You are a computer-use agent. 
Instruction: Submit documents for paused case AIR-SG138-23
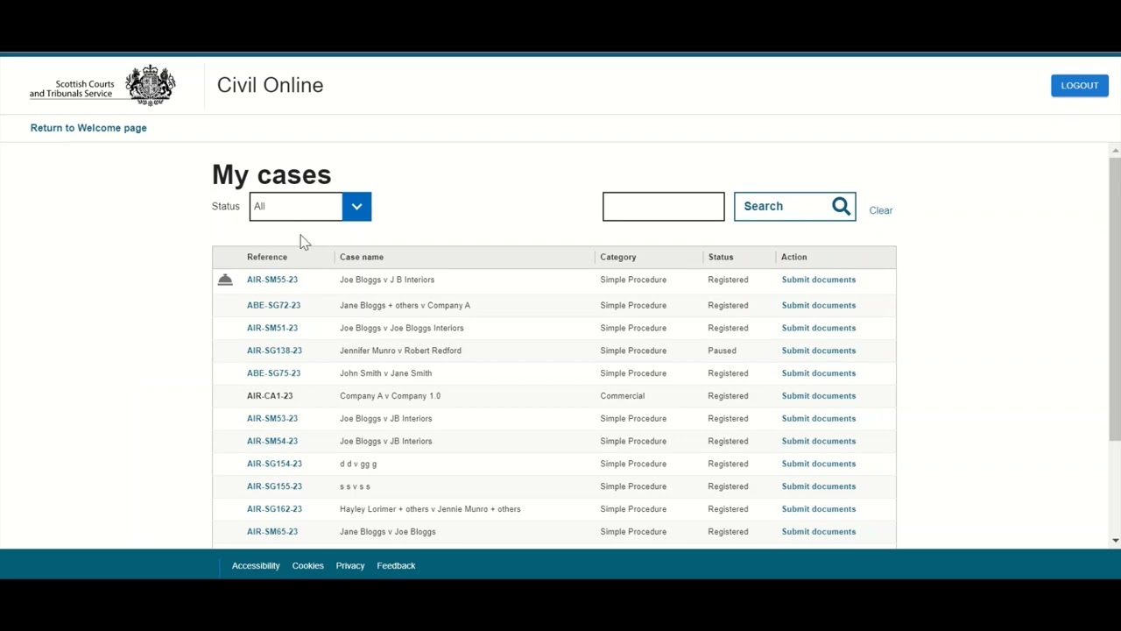coord(819,351)
